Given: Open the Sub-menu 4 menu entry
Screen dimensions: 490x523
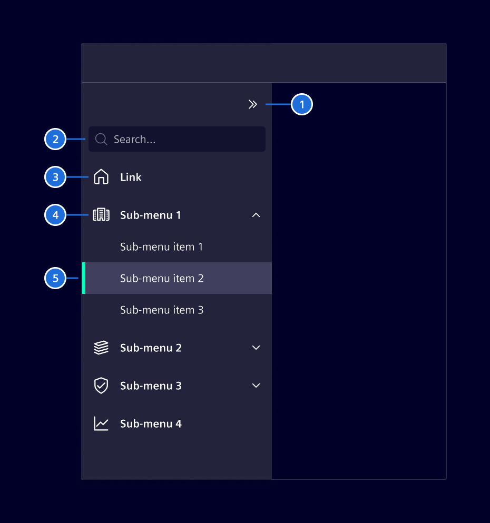Looking at the screenshot, I should point(151,423).
